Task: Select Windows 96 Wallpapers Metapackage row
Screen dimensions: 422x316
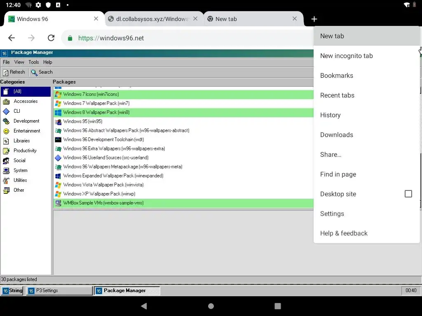Action: pyautogui.click(x=183, y=167)
